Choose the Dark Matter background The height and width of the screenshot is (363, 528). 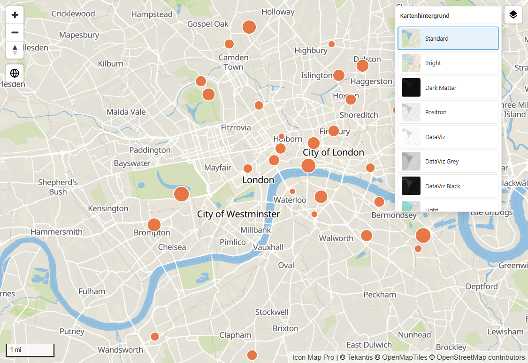tap(448, 88)
